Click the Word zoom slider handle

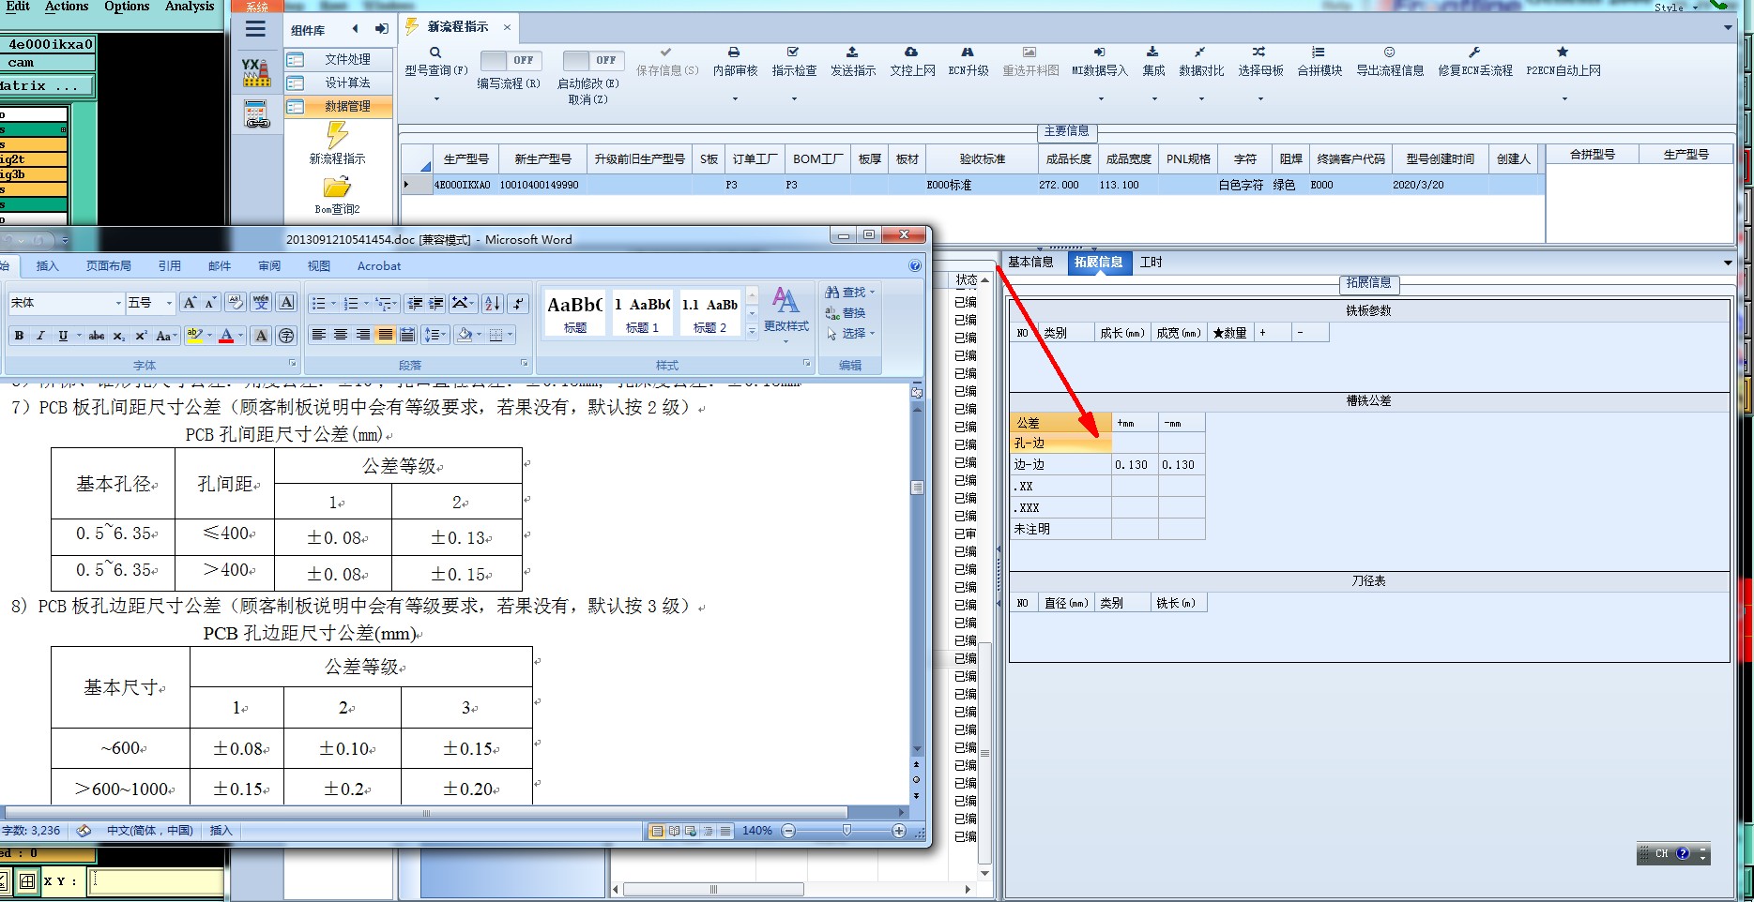click(846, 831)
